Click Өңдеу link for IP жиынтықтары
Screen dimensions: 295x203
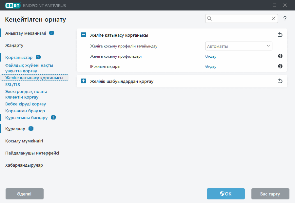coord(211,66)
